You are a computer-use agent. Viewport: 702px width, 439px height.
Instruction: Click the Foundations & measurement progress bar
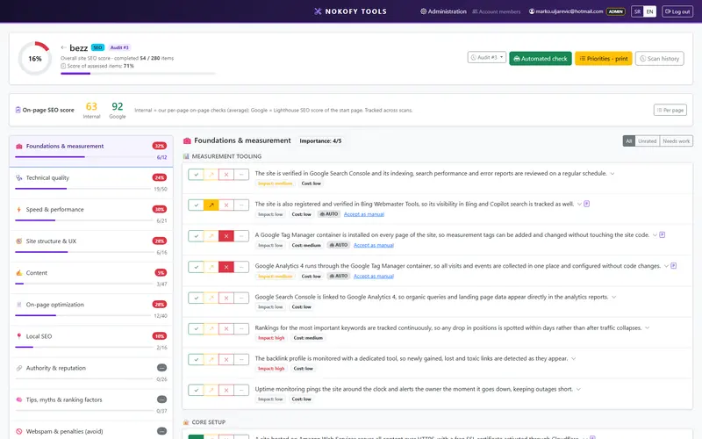pos(84,157)
